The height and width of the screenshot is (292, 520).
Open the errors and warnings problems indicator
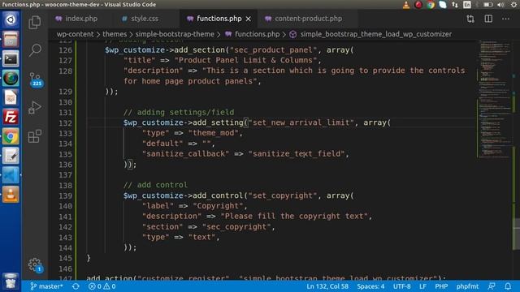[102, 286]
